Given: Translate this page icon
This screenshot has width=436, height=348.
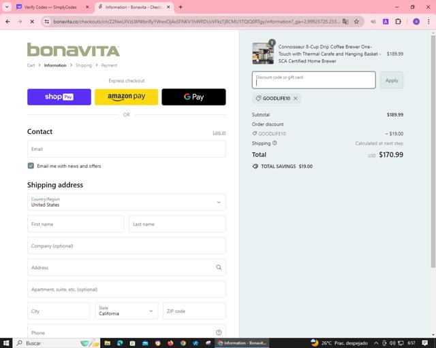Looking at the screenshot, I should pyautogui.click(x=345, y=21).
